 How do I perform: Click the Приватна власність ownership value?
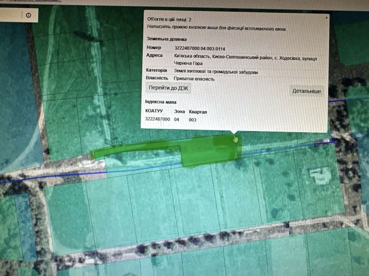pos(194,79)
